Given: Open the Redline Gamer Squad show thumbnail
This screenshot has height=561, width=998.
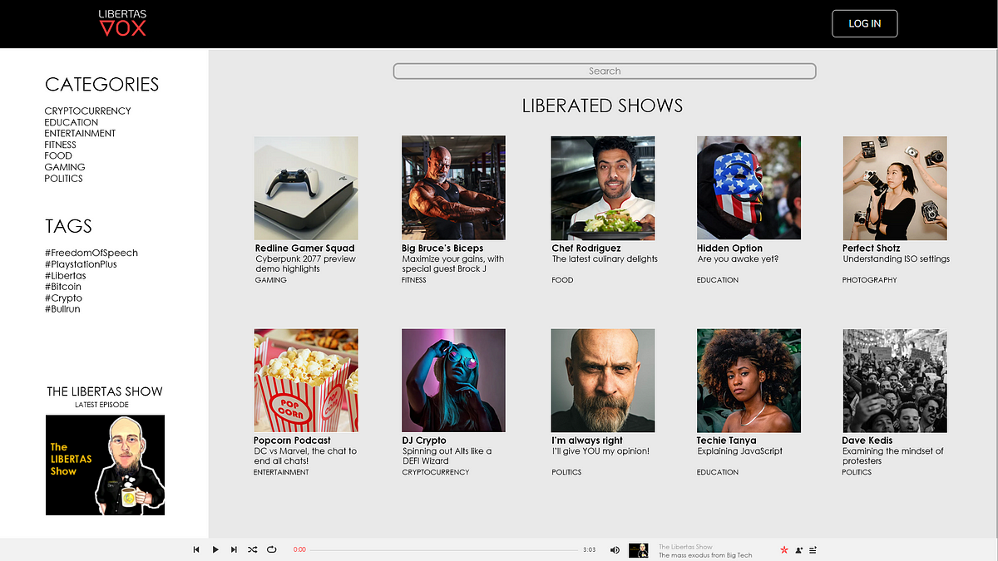Looking at the screenshot, I should tap(306, 188).
